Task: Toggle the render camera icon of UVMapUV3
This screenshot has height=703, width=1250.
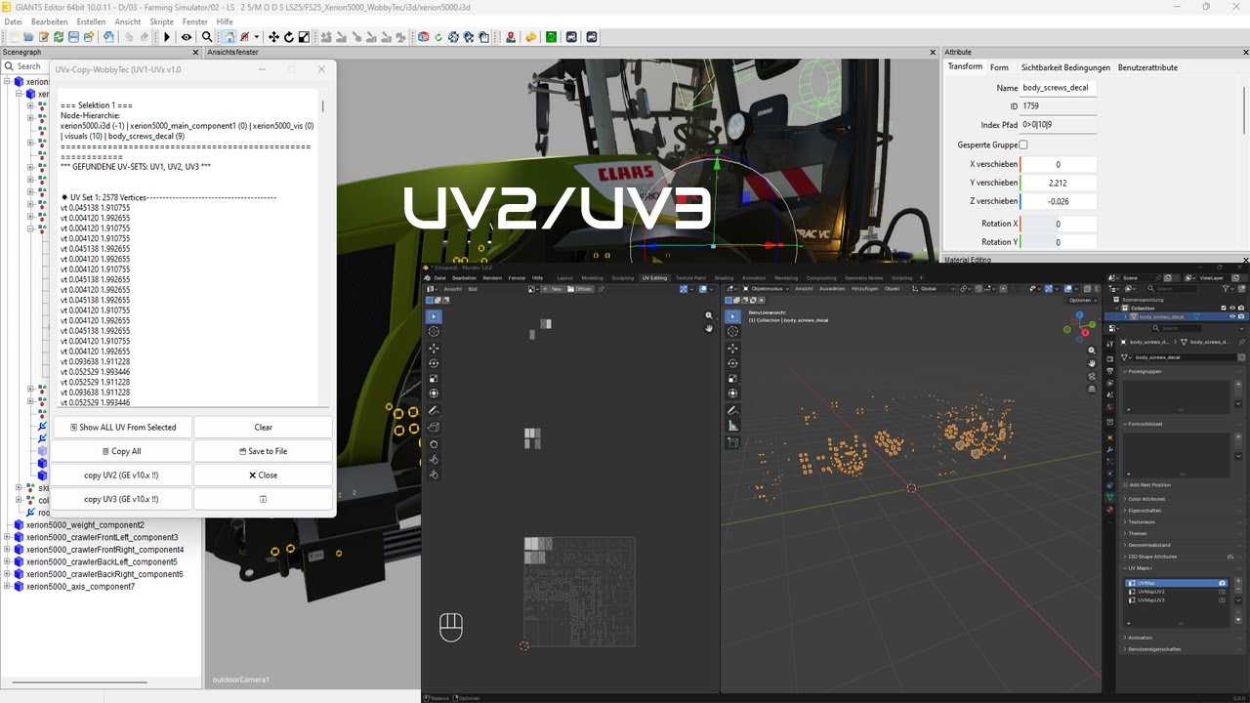Action: [1222, 600]
